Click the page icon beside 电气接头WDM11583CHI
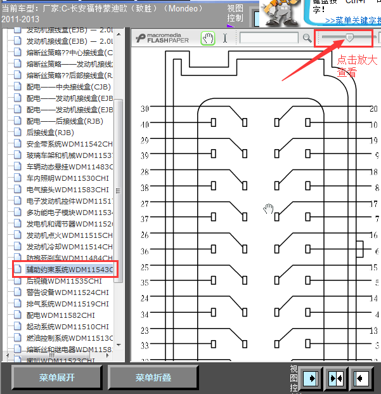Screen dimensions: 381x394 [x=18, y=189]
